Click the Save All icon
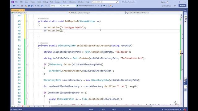The height and width of the screenshot is (111, 198). [x=32, y=6]
